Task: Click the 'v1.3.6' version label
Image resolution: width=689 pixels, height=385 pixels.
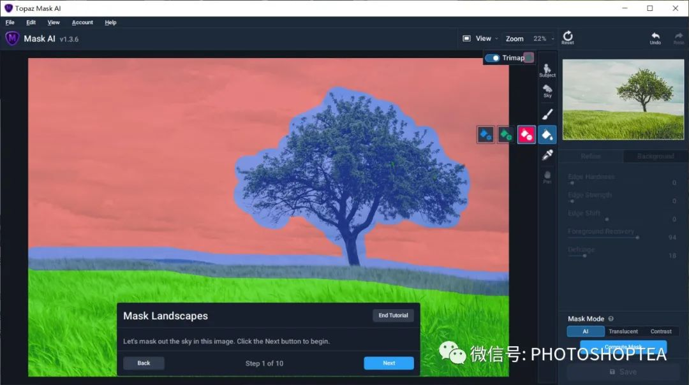Action: click(x=69, y=39)
